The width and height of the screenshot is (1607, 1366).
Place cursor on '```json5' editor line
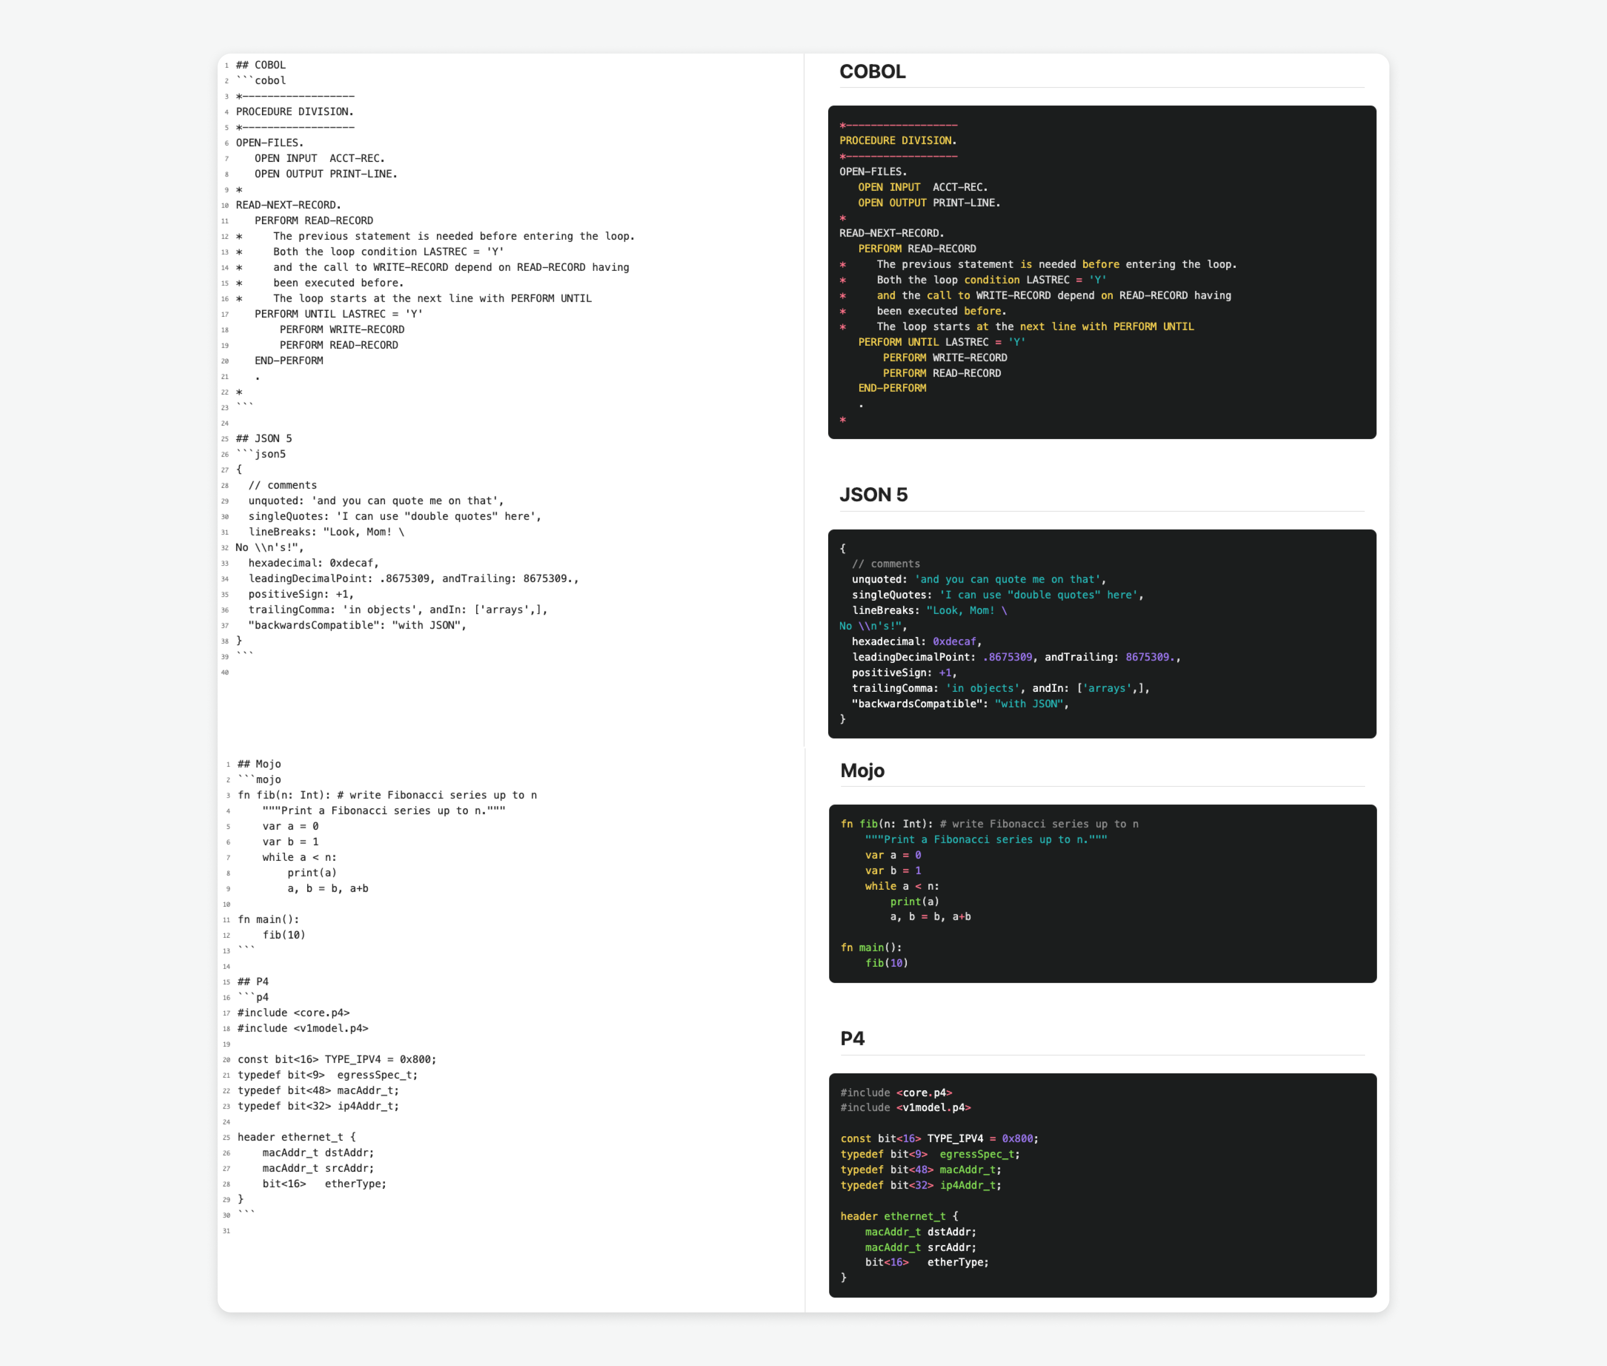(261, 454)
